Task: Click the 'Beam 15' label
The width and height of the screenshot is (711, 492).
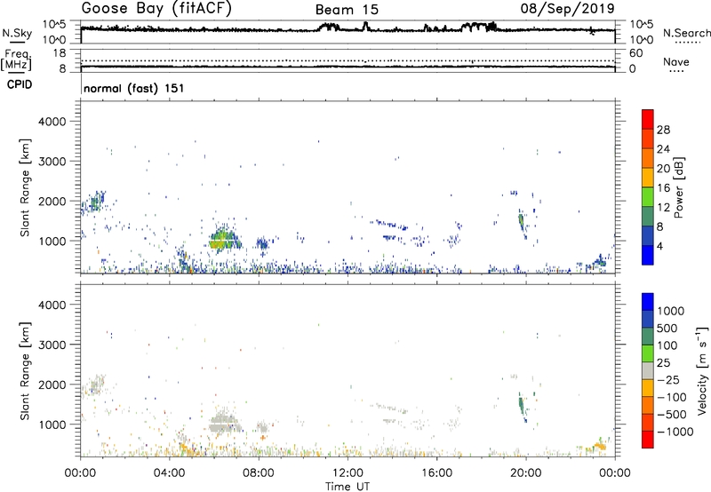Action: [x=347, y=10]
